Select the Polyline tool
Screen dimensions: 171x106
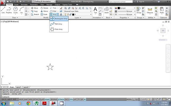point(9,10)
